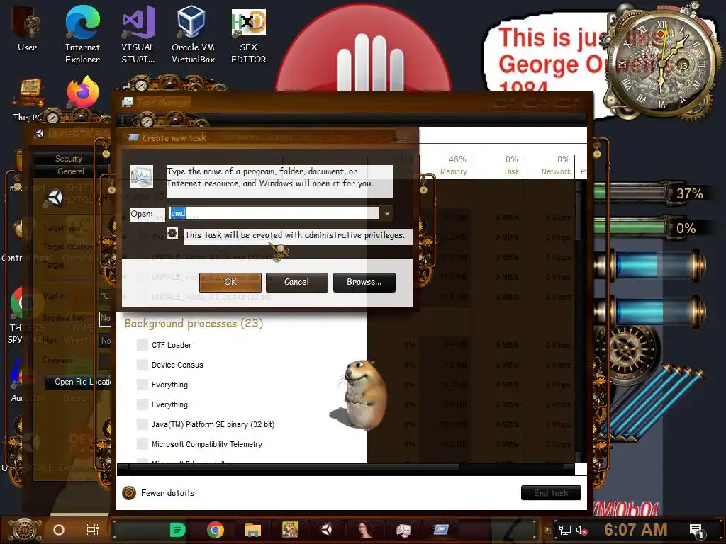The image size is (726, 544).
Task: Open the HxD editor desktop icon
Action: (249, 35)
